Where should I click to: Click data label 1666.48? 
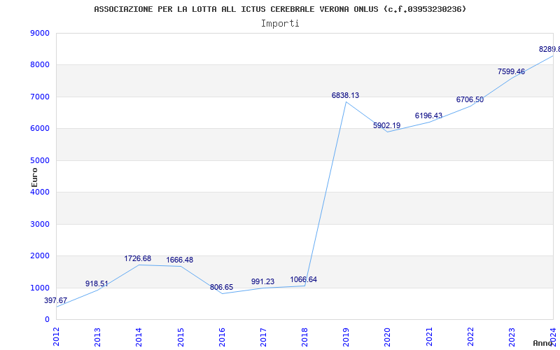(x=180, y=260)
